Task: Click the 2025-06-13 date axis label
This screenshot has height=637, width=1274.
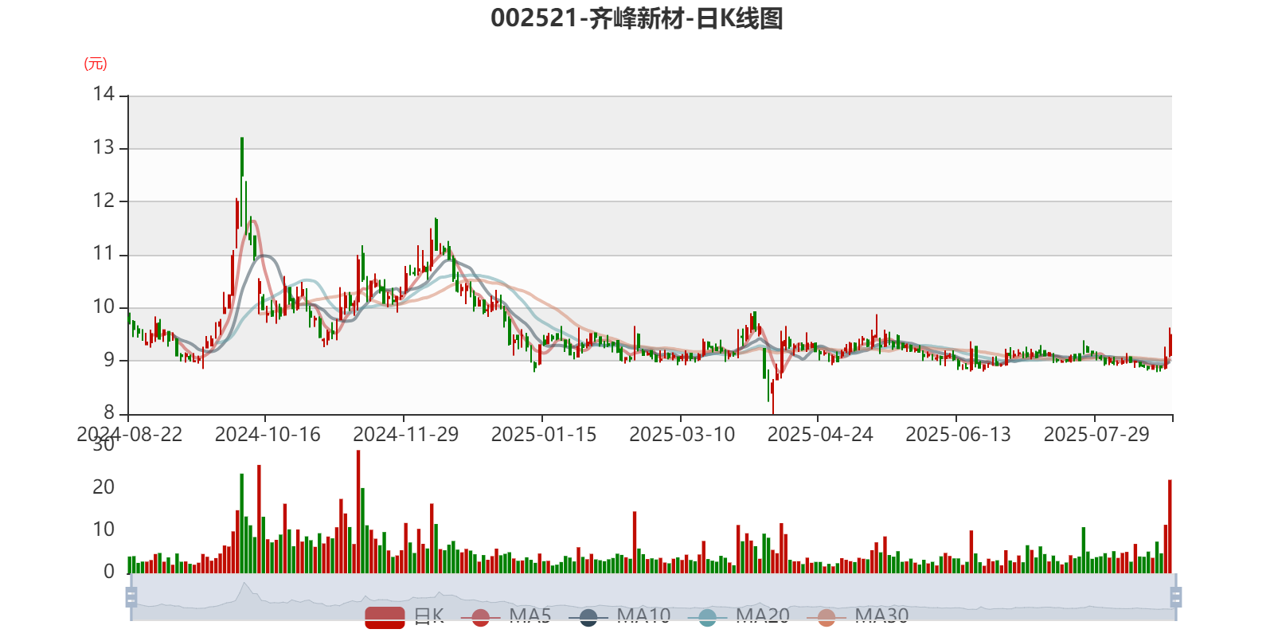Action: (958, 434)
